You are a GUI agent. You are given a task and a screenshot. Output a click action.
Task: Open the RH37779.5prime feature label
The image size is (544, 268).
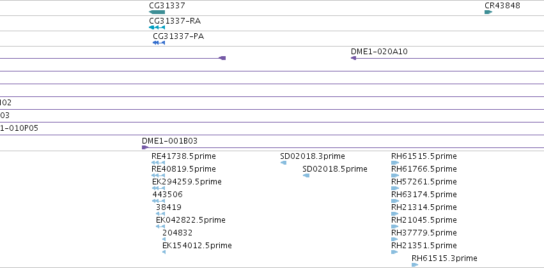(424, 233)
